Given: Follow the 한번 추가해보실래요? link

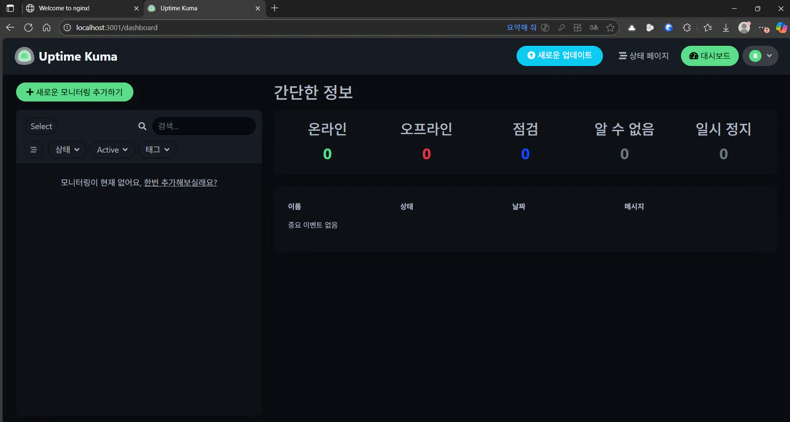Looking at the screenshot, I should click(x=180, y=182).
